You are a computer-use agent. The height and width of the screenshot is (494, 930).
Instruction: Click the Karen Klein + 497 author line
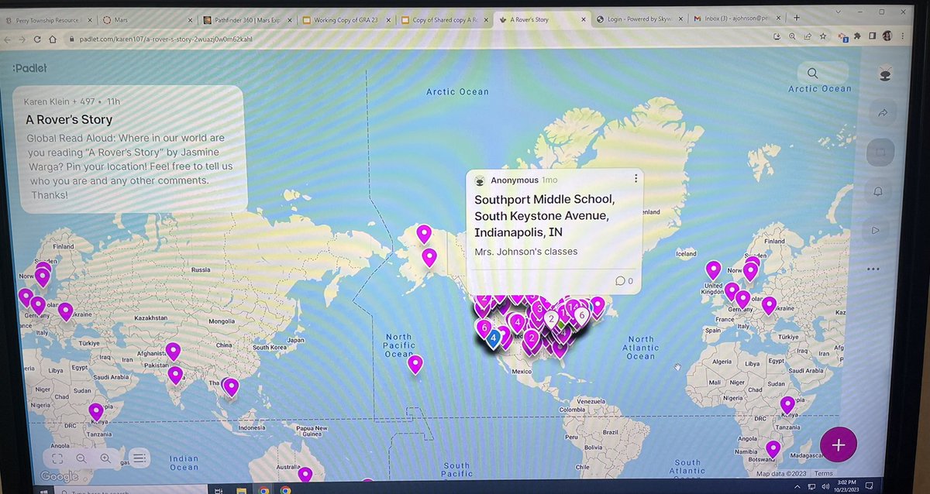click(x=73, y=101)
